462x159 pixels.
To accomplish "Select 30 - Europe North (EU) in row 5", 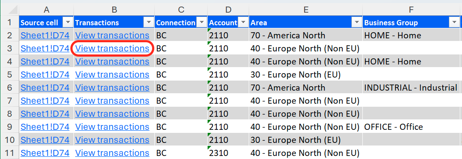I will (306, 74).
